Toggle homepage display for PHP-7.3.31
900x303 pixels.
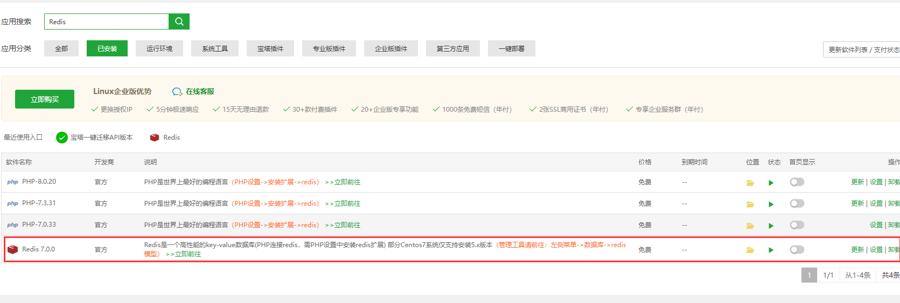(797, 204)
